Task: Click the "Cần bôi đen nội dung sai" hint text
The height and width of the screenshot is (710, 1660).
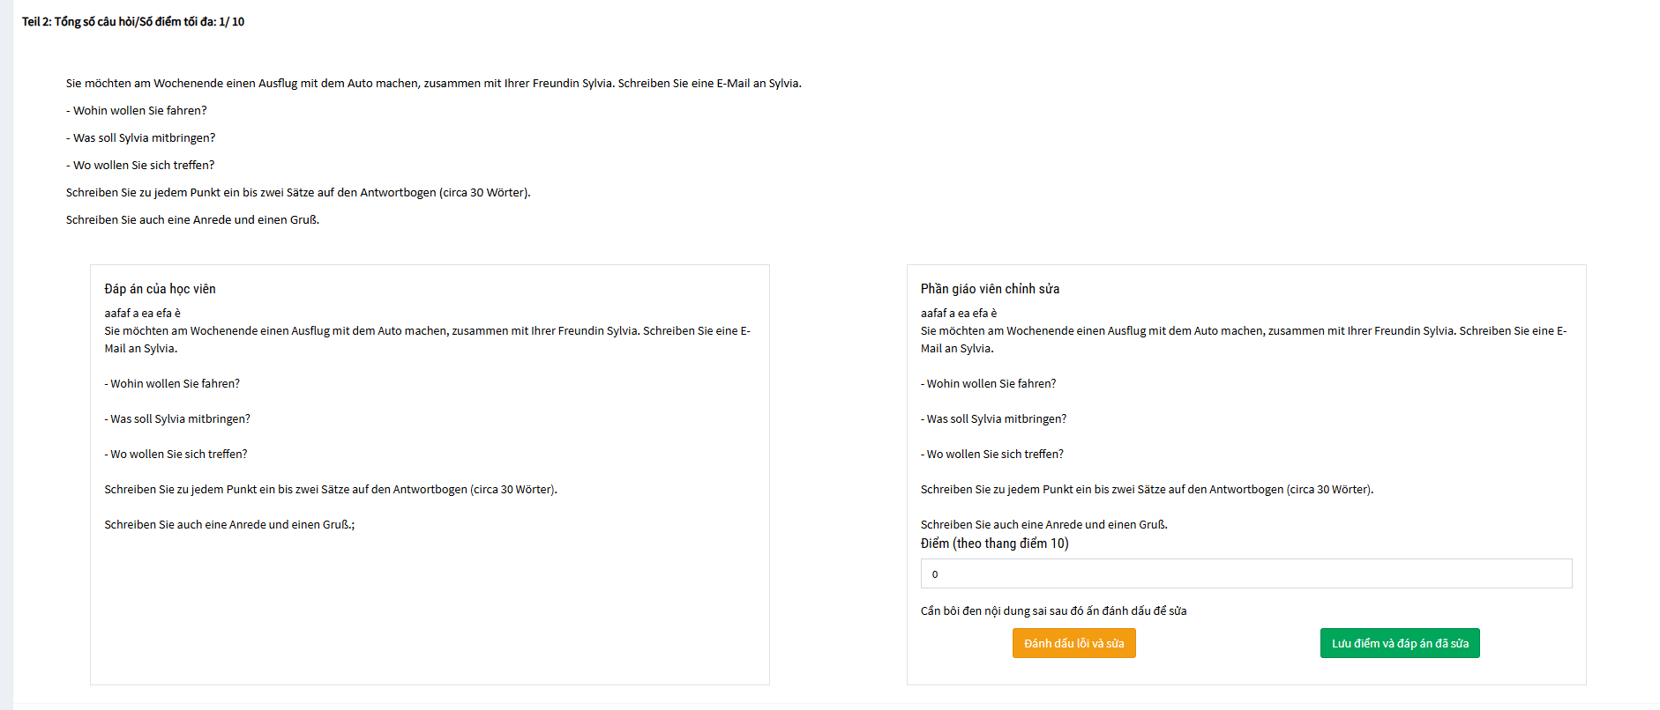Action: 1053,610
